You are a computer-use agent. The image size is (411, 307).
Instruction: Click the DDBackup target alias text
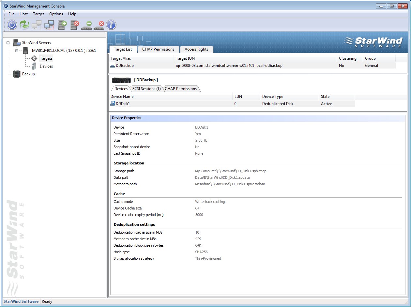click(125, 66)
